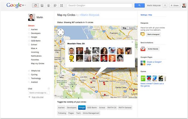Switch map to Map view
This screenshot has width=188, height=119.
click(124, 28)
